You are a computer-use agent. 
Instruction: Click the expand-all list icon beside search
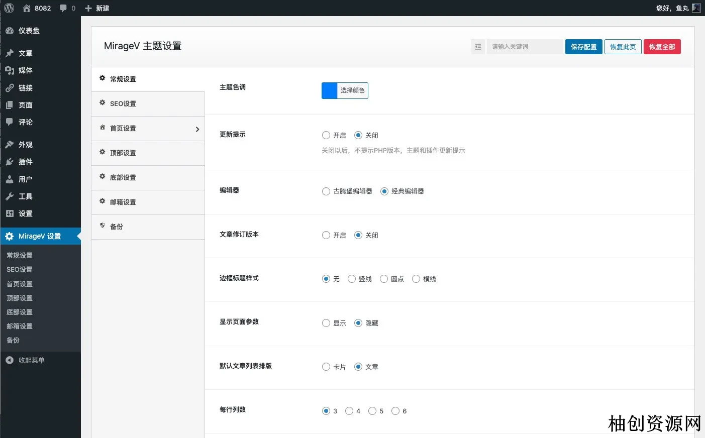click(478, 47)
